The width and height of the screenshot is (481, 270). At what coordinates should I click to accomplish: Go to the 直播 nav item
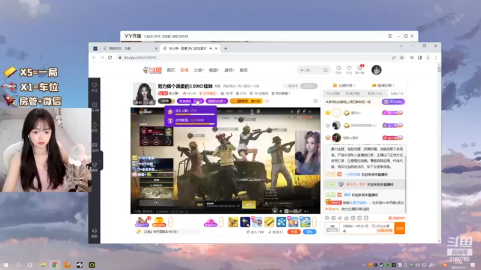pos(185,70)
